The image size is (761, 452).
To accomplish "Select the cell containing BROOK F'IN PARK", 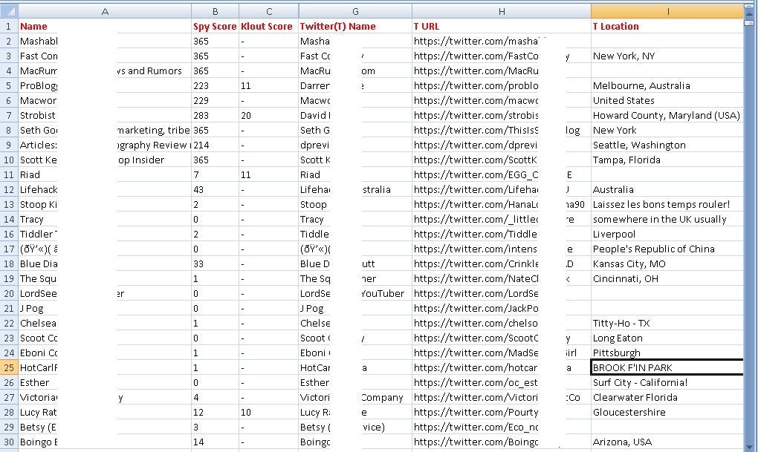I will coord(665,367).
